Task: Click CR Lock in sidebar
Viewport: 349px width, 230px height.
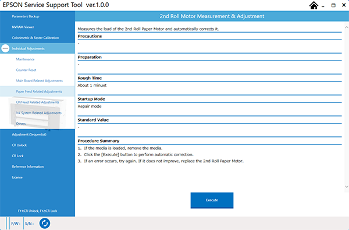Action: point(17,156)
